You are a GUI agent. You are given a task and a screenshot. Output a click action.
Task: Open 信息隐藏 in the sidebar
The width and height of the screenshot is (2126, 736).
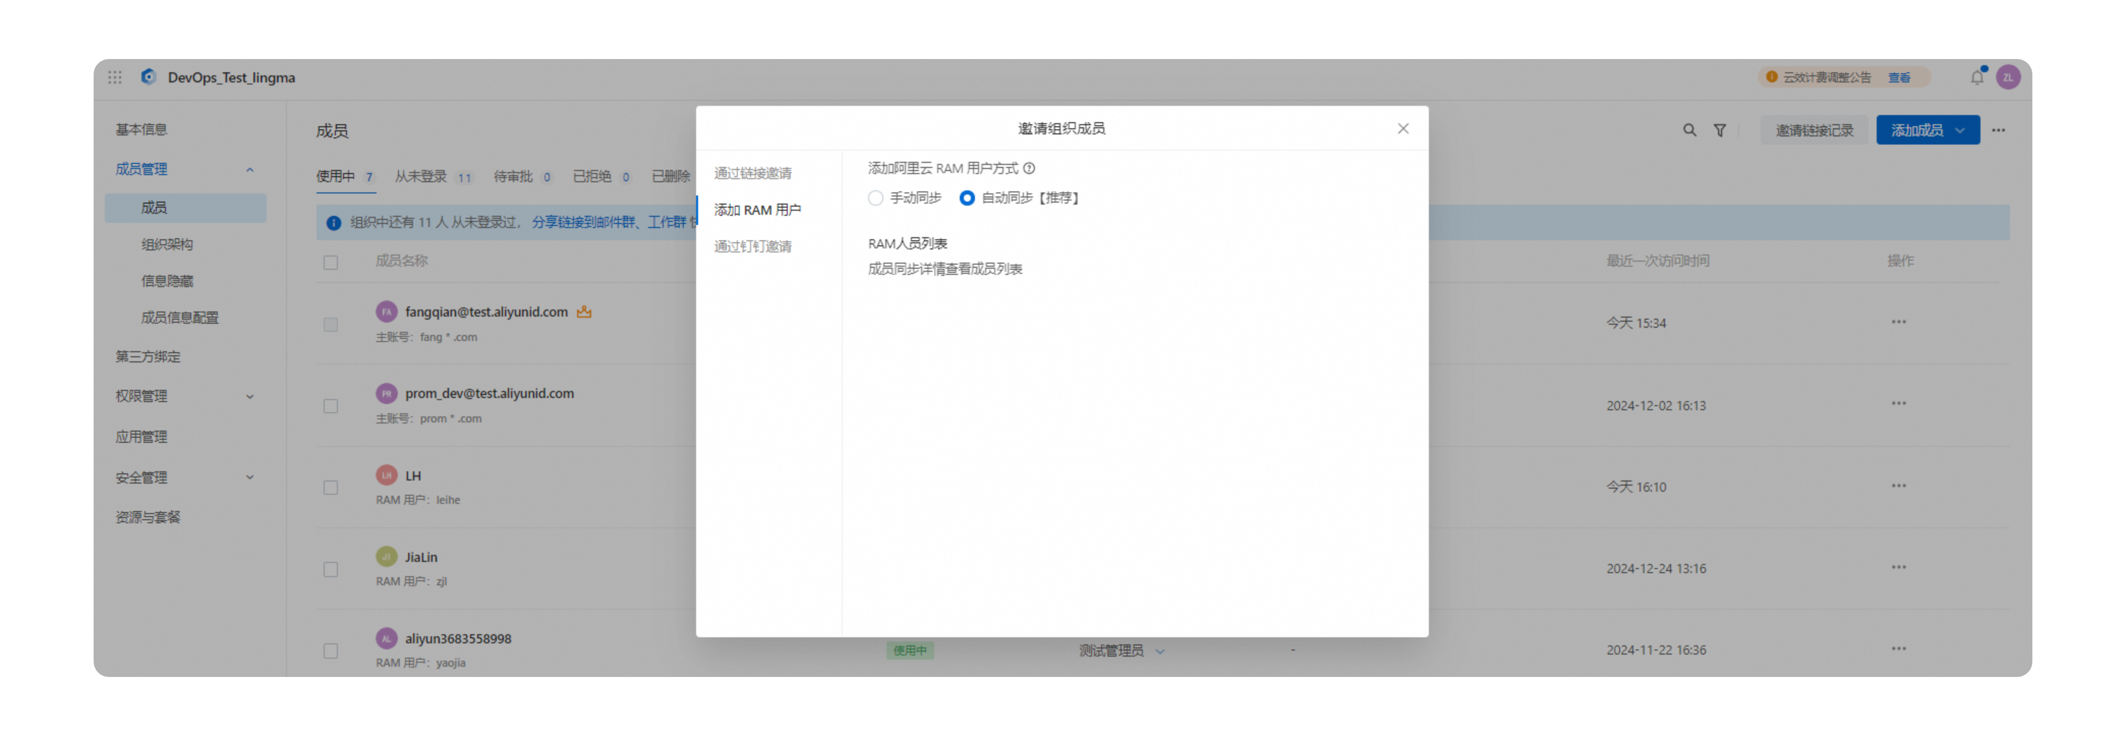pyautogui.click(x=167, y=280)
